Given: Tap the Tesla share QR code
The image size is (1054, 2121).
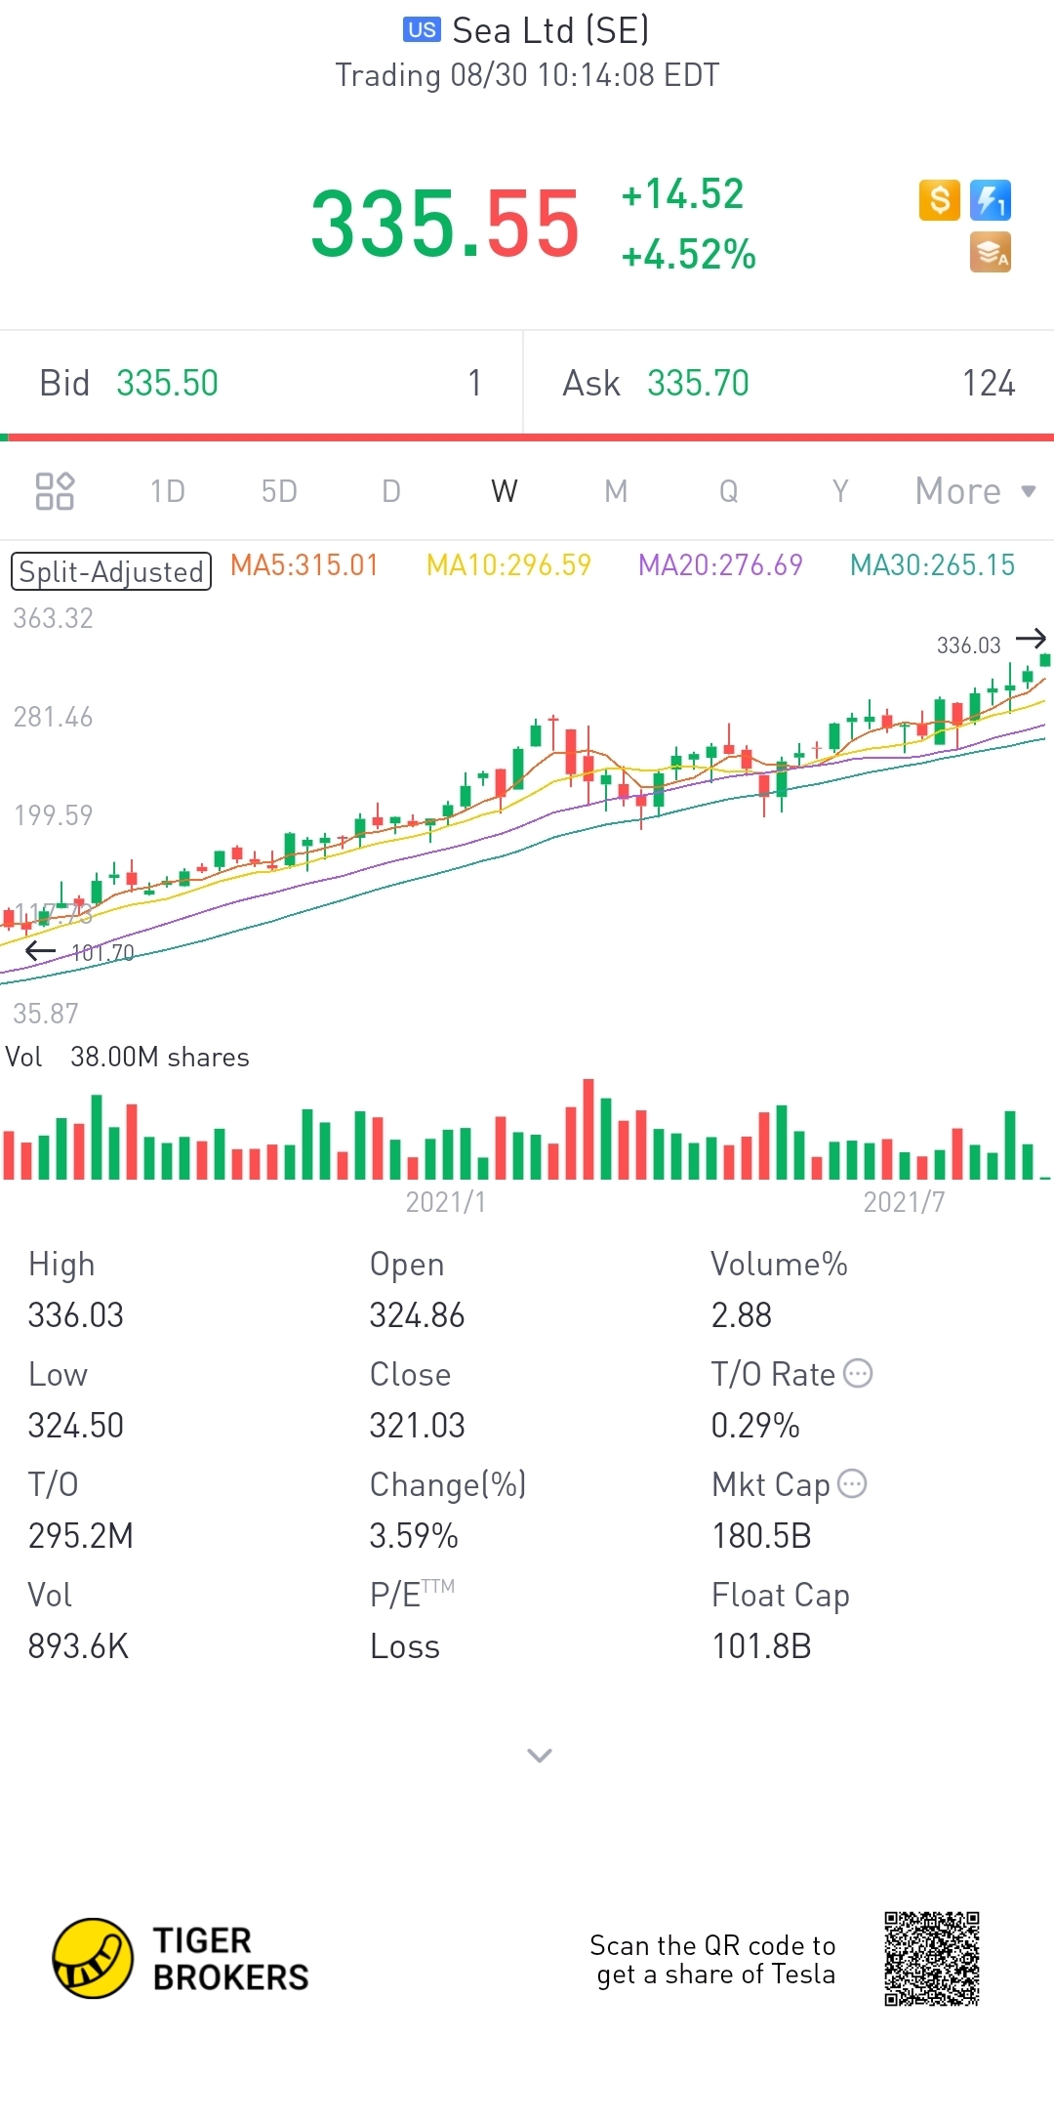Looking at the screenshot, I should pyautogui.click(x=932, y=1959).
